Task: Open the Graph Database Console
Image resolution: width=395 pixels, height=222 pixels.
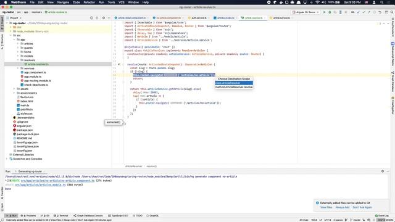Action: click(88, 216)
